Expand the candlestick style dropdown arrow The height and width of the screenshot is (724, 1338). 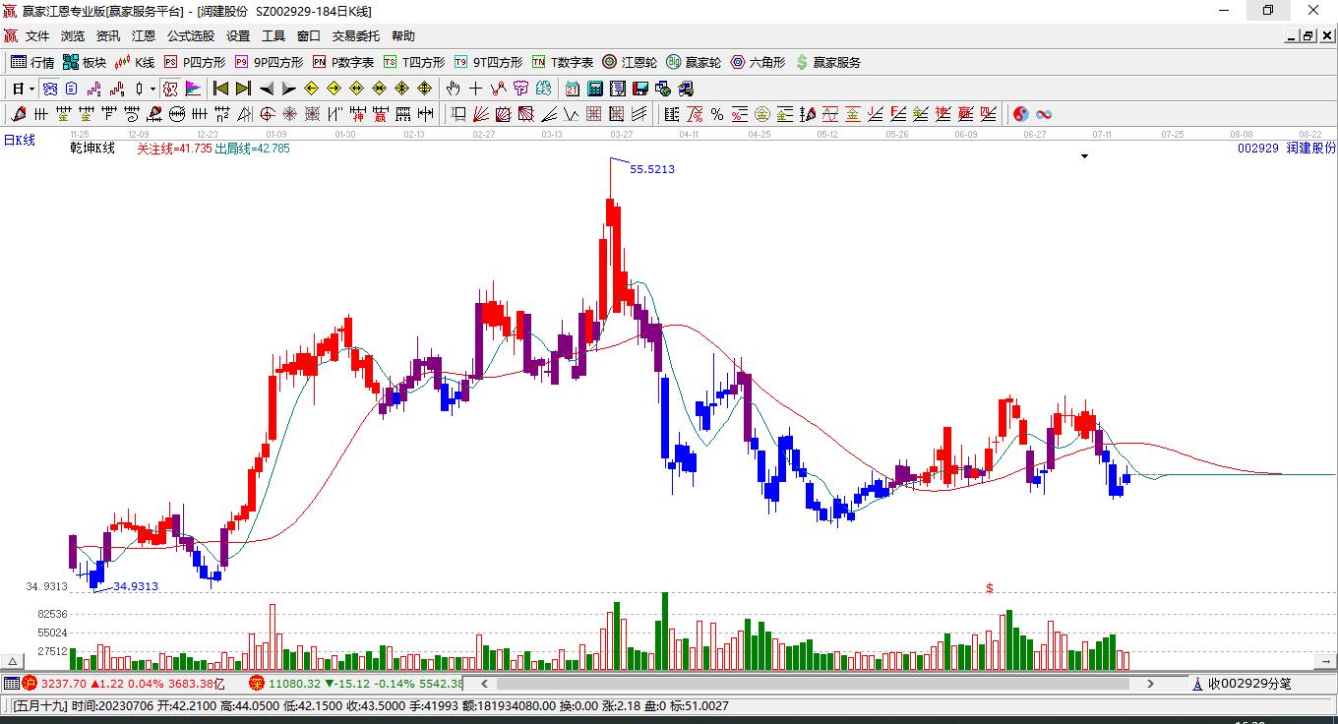[152, 89]
